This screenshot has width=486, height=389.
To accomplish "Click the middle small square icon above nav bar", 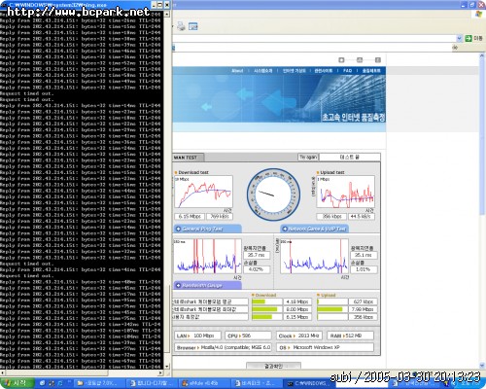I will click(360, 60).
